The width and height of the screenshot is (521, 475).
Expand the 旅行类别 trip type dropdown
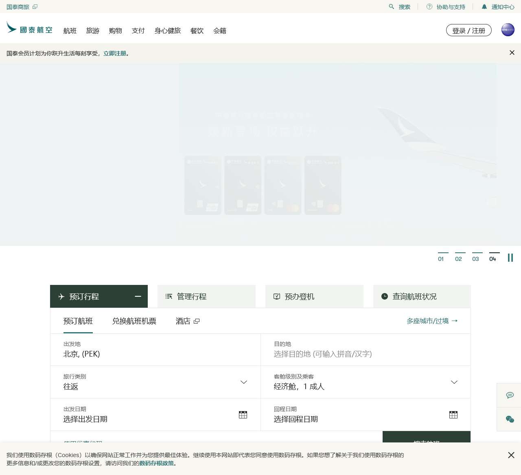pos(243,382)
